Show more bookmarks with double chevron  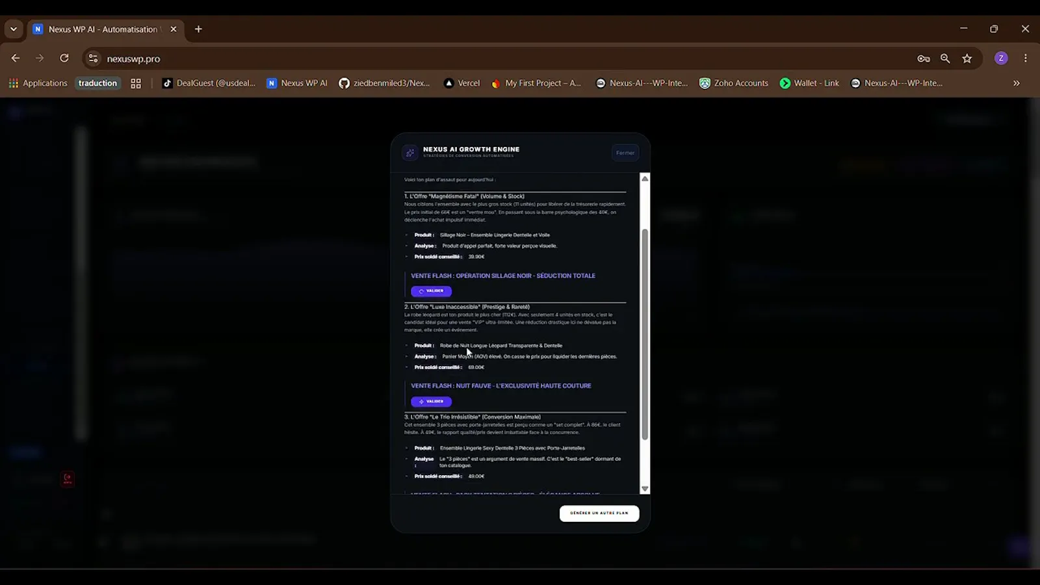tap(1017, 83)
